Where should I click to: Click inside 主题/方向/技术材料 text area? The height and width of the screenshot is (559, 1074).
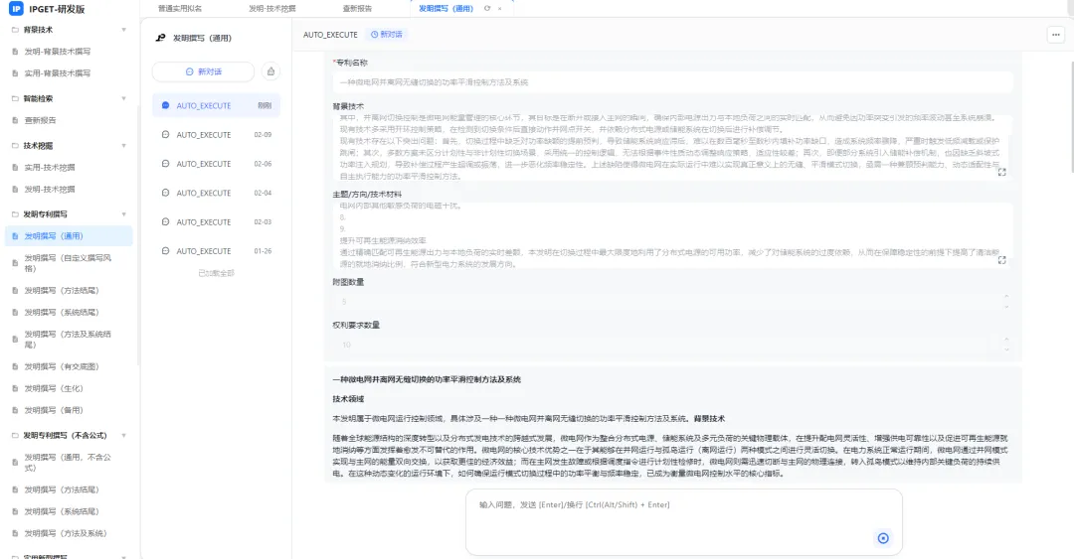pyautogui.click(x=672, y=234)
